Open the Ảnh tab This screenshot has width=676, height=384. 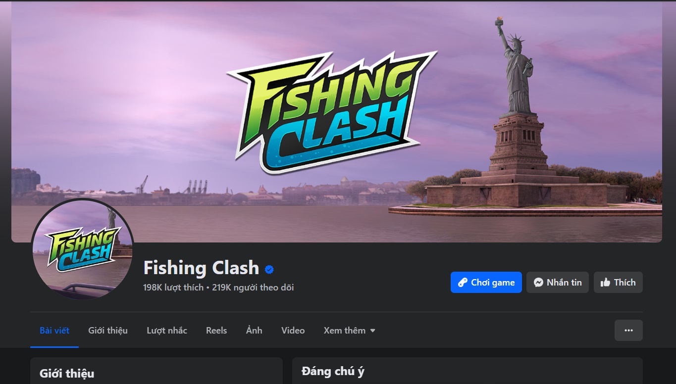click(254, 331)
